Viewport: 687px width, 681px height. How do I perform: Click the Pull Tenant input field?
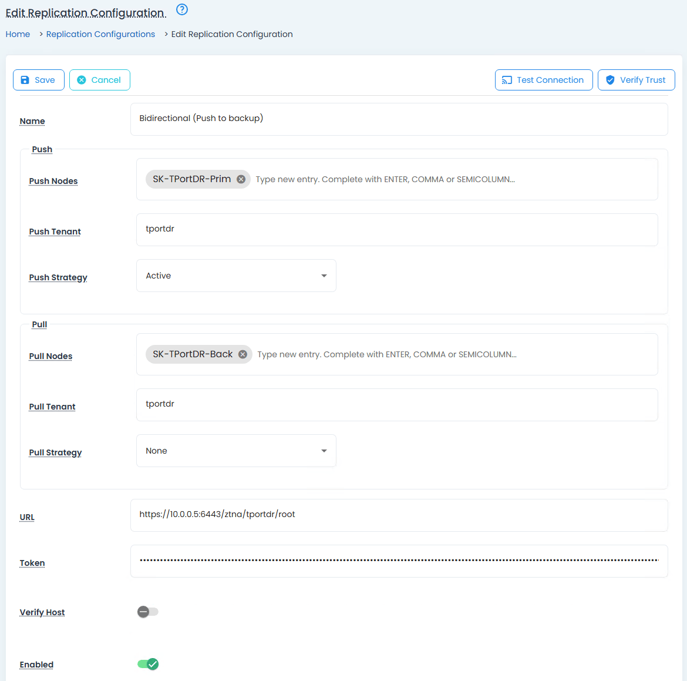pyautogui.click(x=397, y=405)
